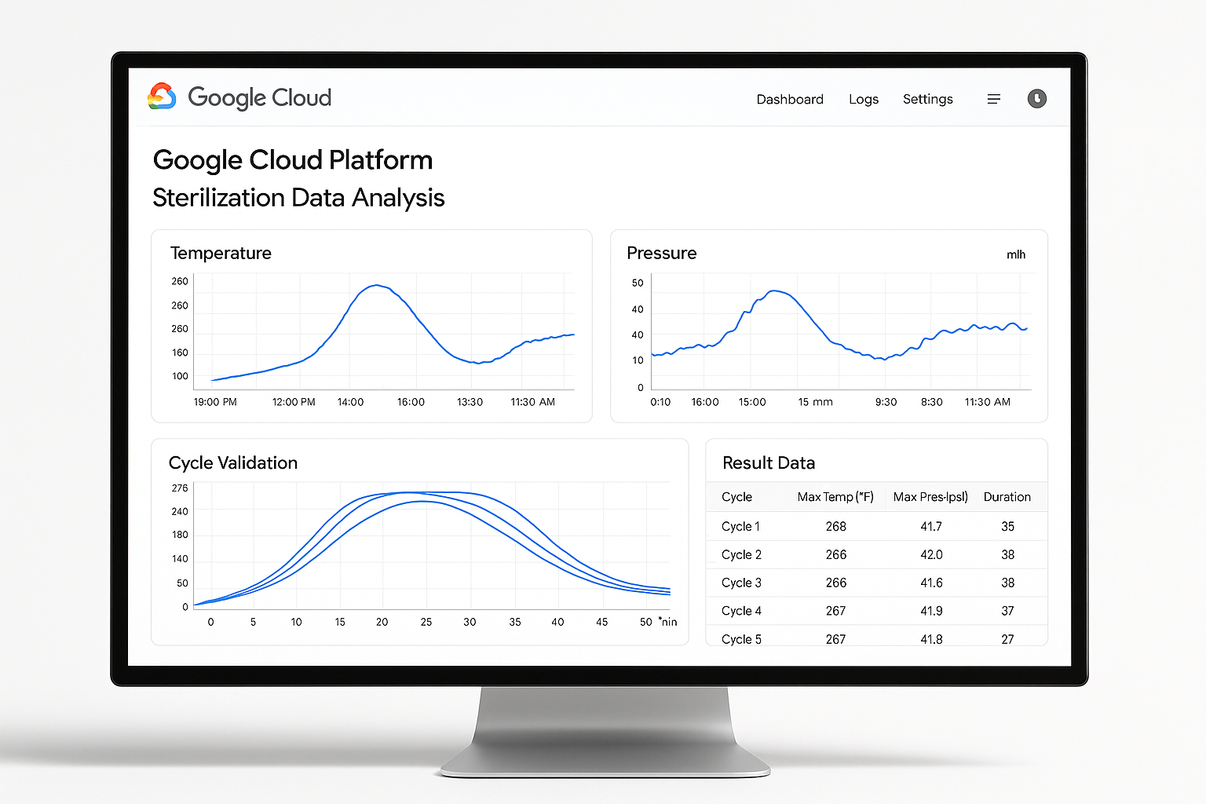Select the Cycle 1 row label
Viewport: 1206px width, 804px height.
740,526
